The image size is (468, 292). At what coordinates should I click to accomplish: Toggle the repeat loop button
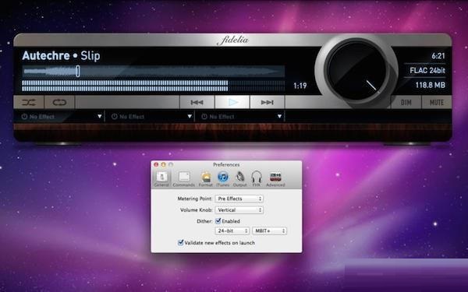pyautogui.click(x=59, y=103)
